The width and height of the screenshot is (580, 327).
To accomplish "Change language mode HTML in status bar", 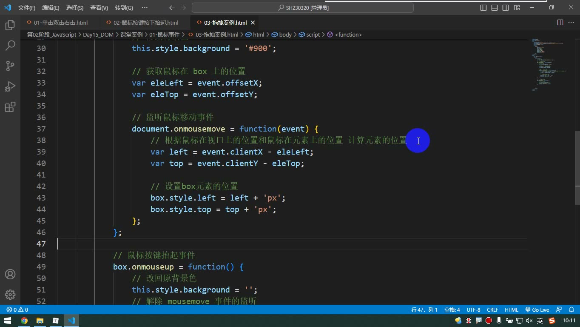I will click(x=512, y=310).
